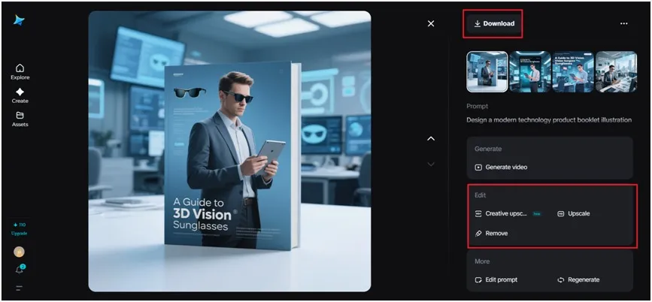The height and width of the screenshot is (302, 652).
Task: Select the Create sparkle icon
Action: click(20, 92)
